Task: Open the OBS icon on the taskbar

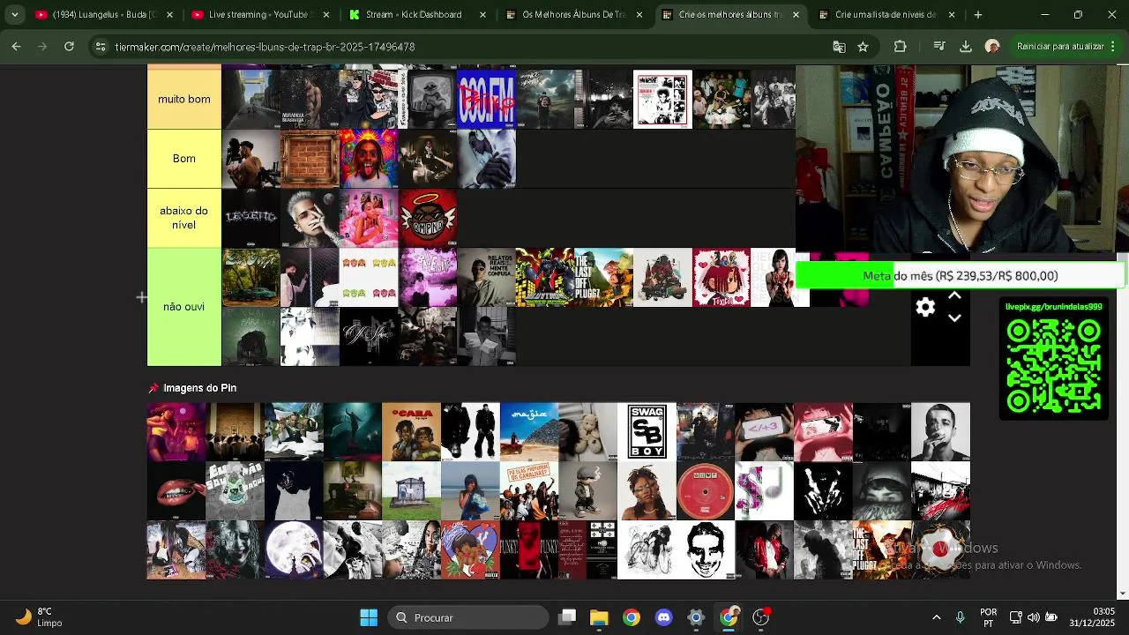Action: coord(761,617)
